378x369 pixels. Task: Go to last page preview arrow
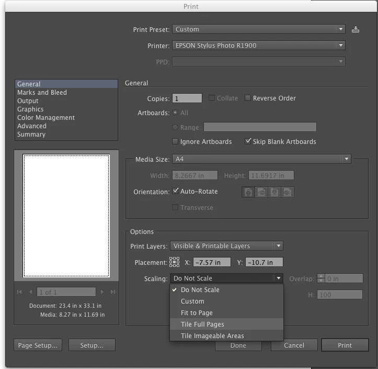pos(113,292)
